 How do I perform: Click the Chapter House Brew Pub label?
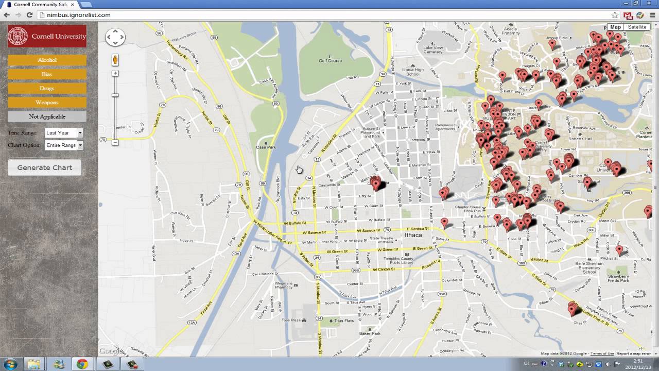(x=468, y=209)
